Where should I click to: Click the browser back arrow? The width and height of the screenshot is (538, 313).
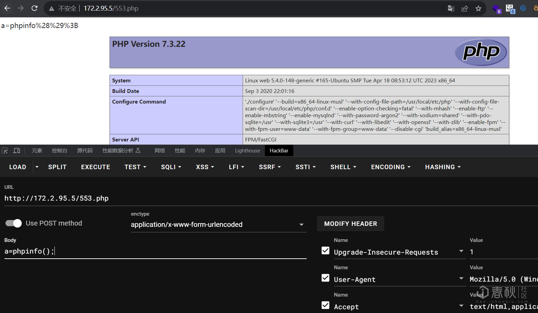(7, 8)
